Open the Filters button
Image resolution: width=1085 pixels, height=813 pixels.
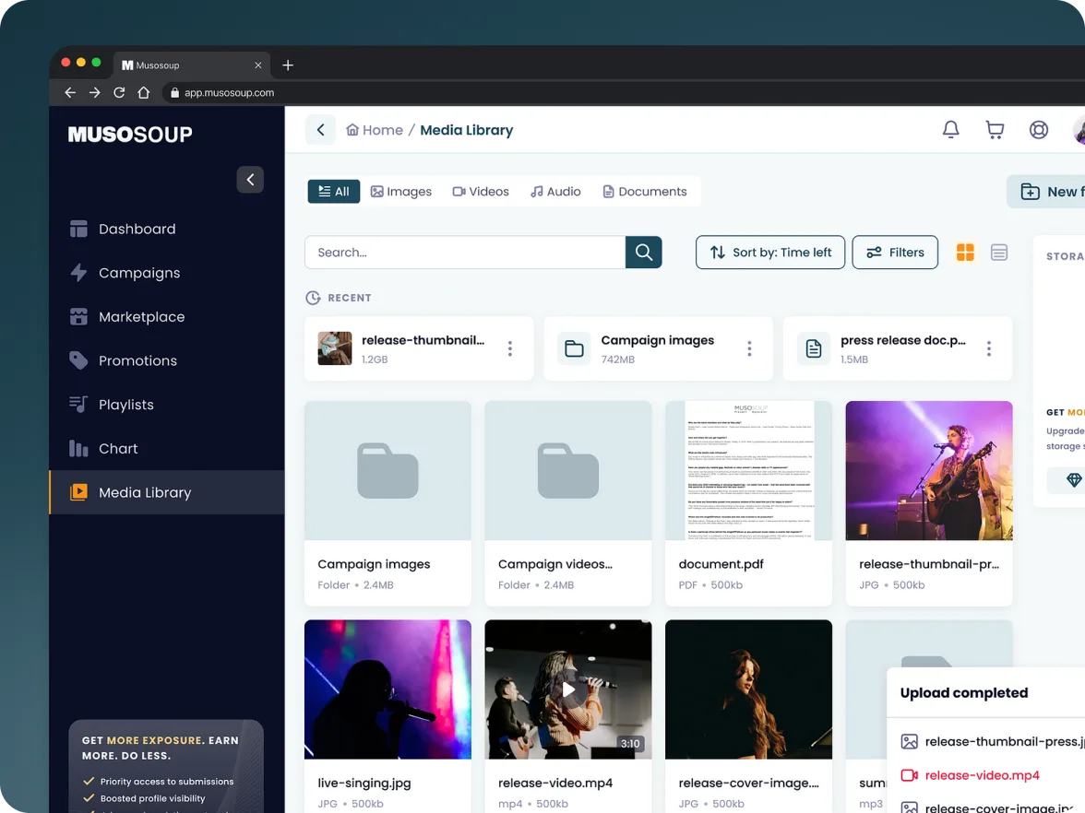click(x=895, y=253)
